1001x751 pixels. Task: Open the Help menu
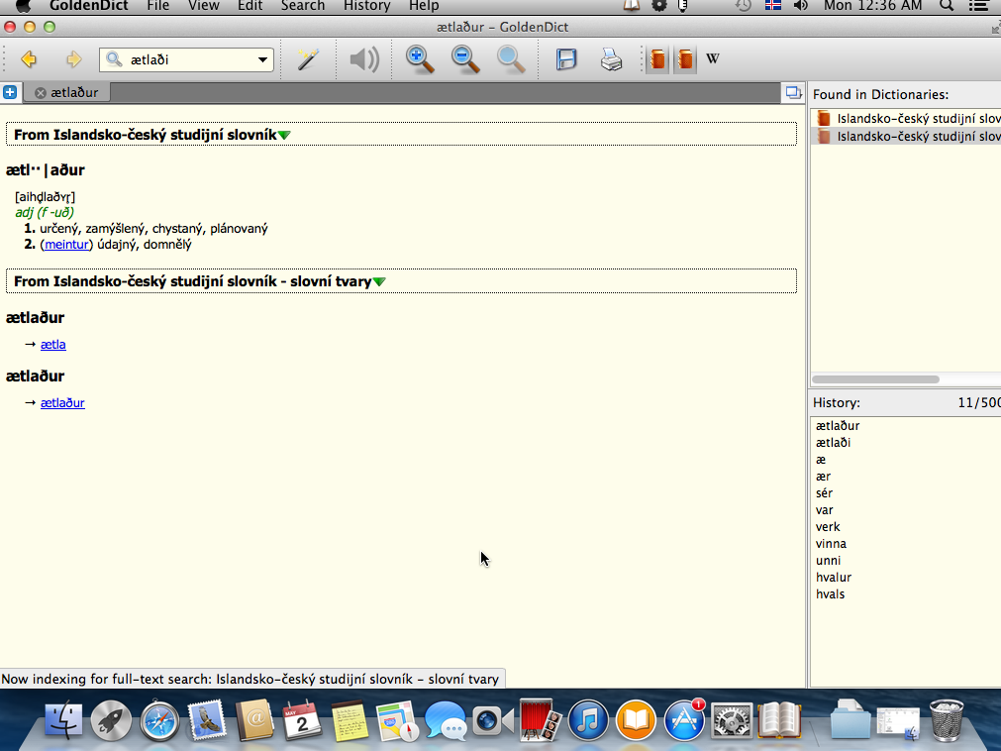pyautogui.click(x=424, y=6)
